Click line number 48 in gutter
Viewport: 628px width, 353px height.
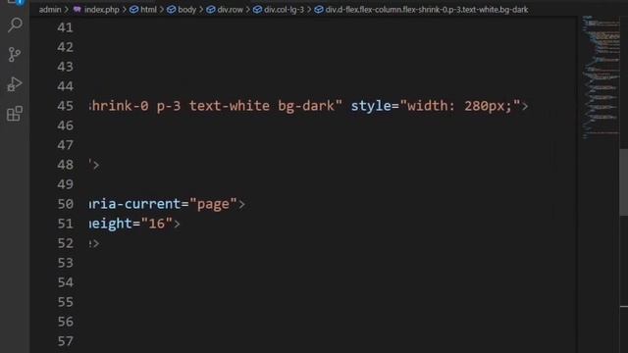tap(65, 165)
